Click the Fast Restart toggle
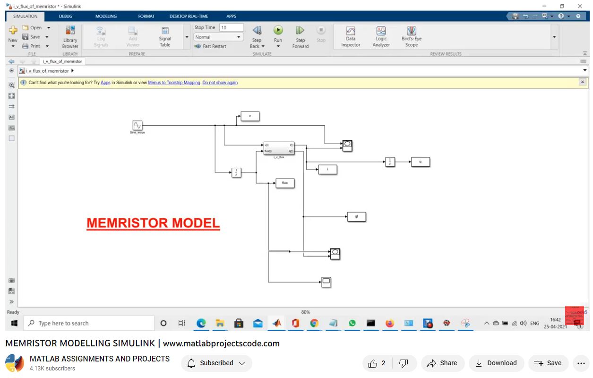This screenshot has width=593, height=378. (x=211, y=46)
